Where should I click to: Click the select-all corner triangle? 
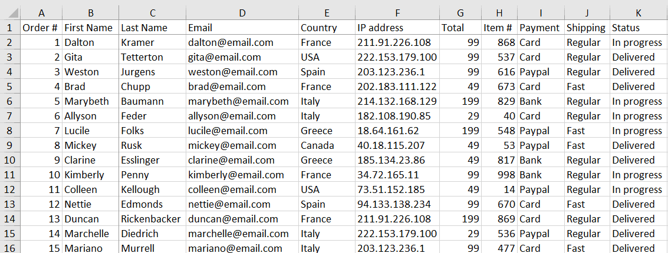coord(10,13)
